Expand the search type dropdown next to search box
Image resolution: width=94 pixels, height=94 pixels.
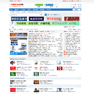(42, 15)
